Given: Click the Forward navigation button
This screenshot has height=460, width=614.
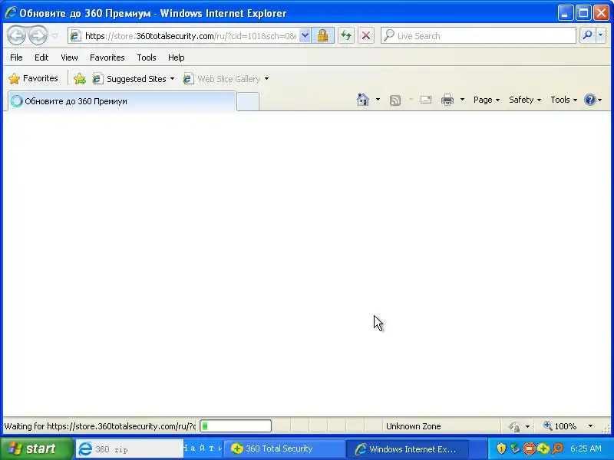Looking at the screenshot, I should click(38, 35).
